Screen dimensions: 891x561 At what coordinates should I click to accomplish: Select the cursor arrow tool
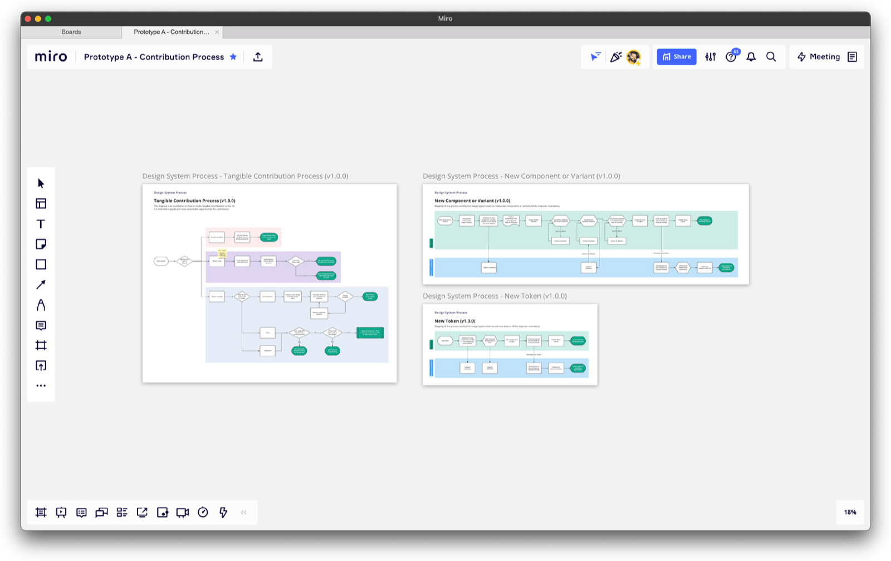tap(41, 183)
